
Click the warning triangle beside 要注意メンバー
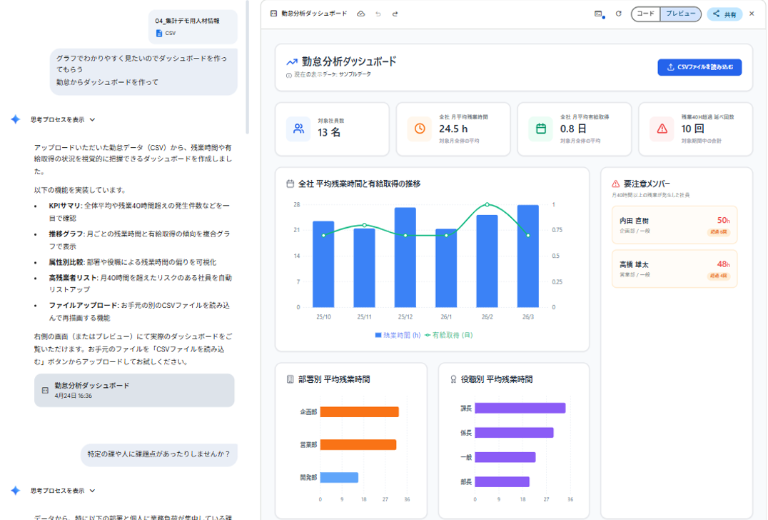(x=616, y=184)
